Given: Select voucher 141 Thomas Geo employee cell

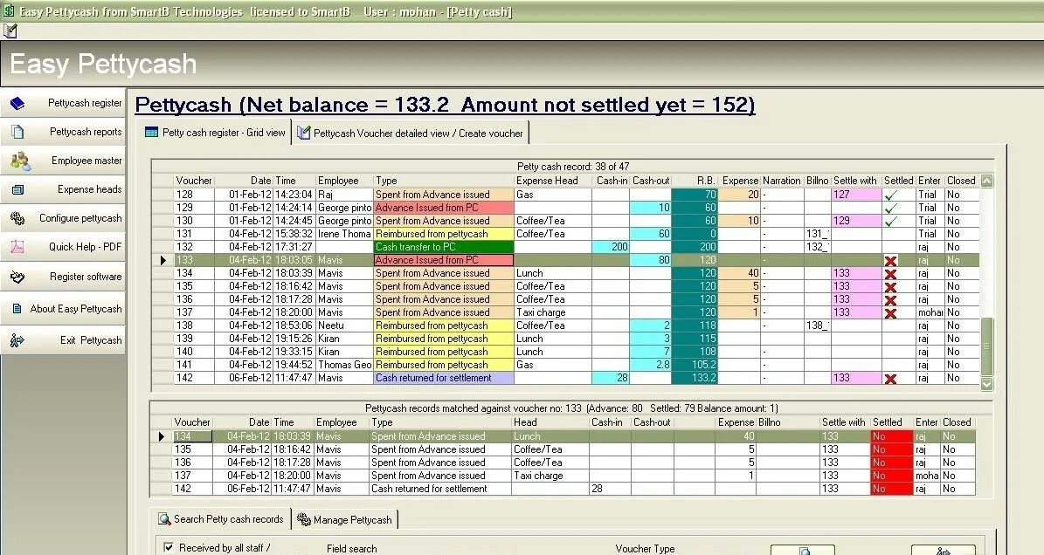Looking at the screenshot, I should (344, 365).
